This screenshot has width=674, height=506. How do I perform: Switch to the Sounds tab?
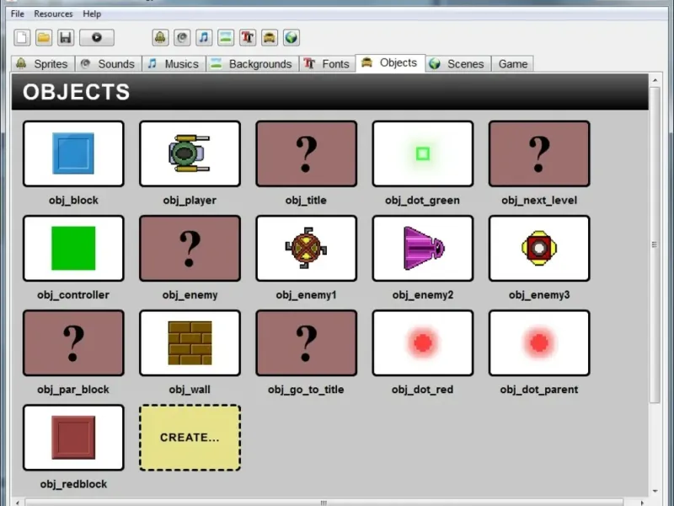[109, 64]
